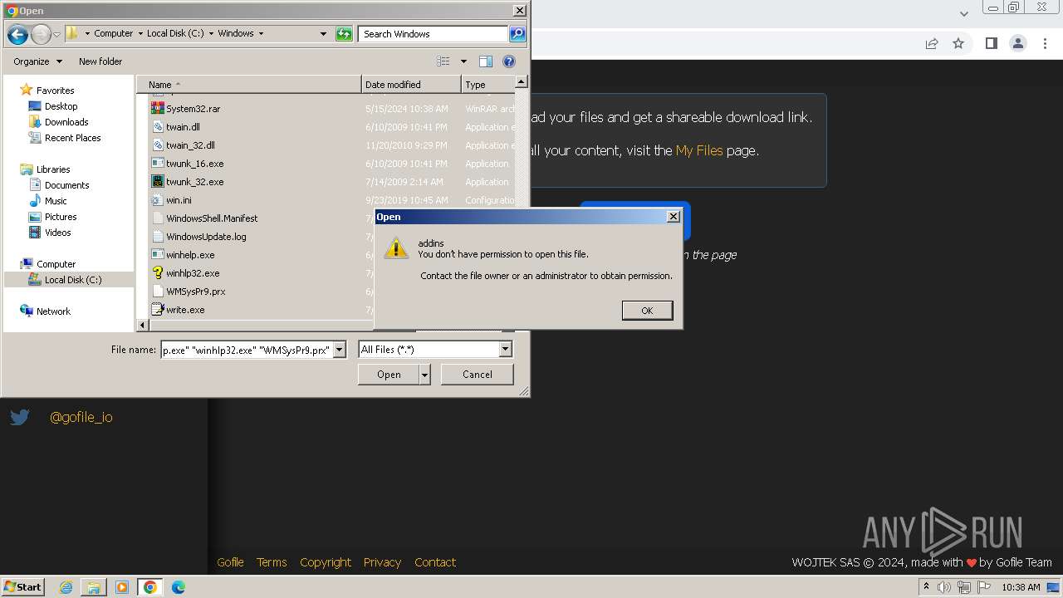Screen dimensions: 1063x598
Task: Select the WindowsShell.Manifest file
Action: click(212, 218)
